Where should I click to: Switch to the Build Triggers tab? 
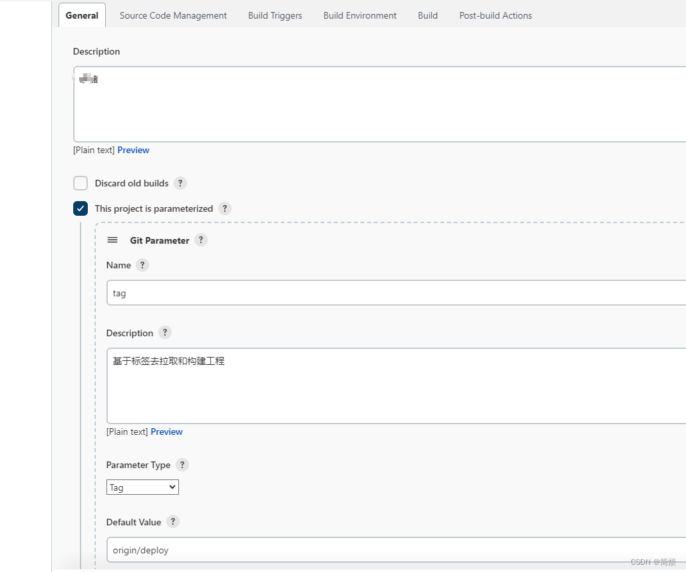click(275, 15)
